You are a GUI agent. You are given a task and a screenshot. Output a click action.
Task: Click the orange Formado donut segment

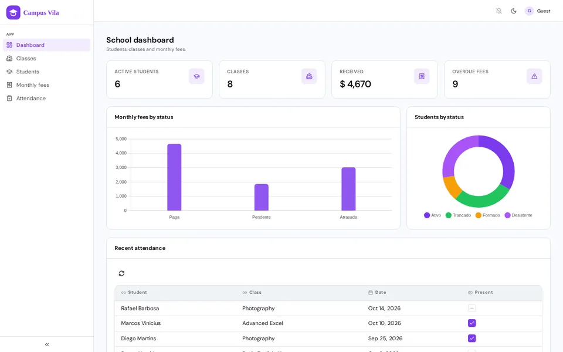pos(452,187)
